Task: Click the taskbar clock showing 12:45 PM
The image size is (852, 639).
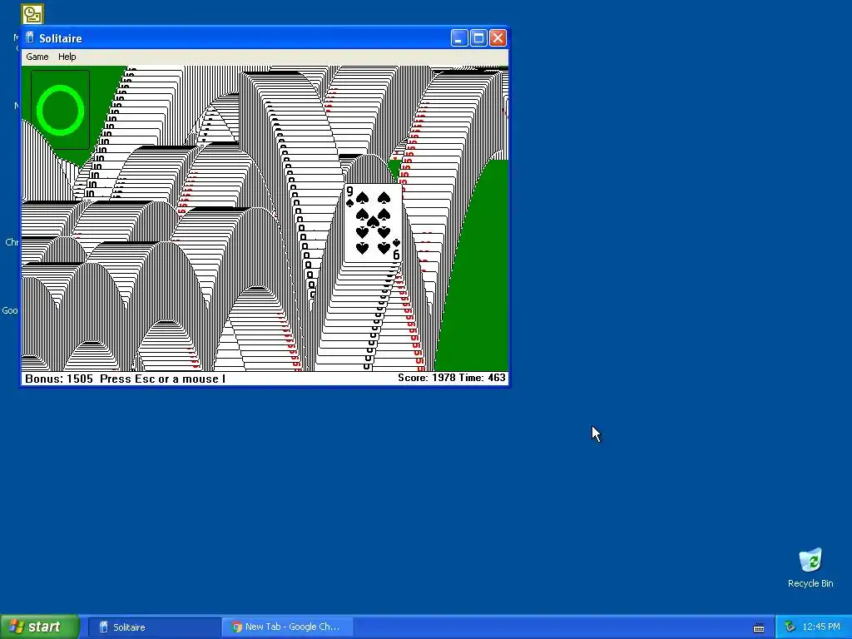Action: point(821,627)
